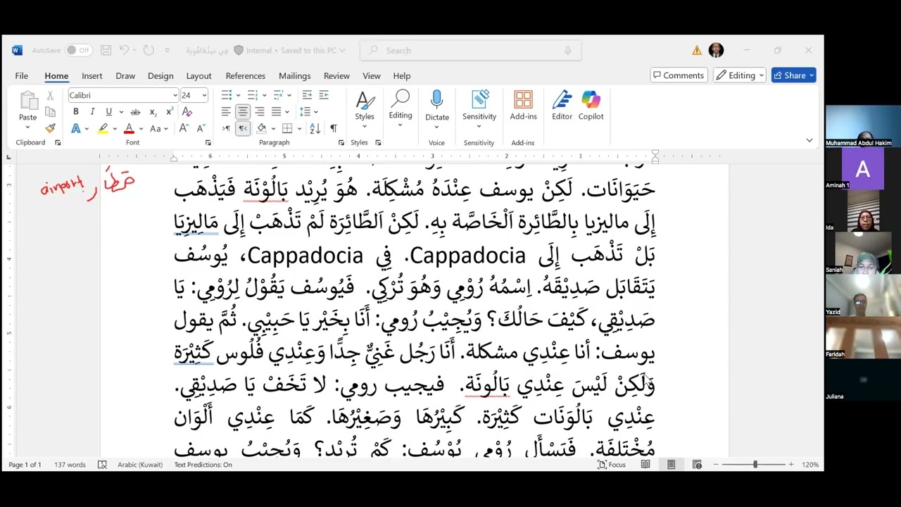Click the Paste clipboard icon
The height and width of the screenshot is (507, 901).
tap(27, 101)
